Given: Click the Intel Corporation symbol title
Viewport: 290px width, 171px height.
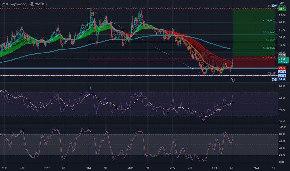Looking at the screenshot, I should pos(14,4).
